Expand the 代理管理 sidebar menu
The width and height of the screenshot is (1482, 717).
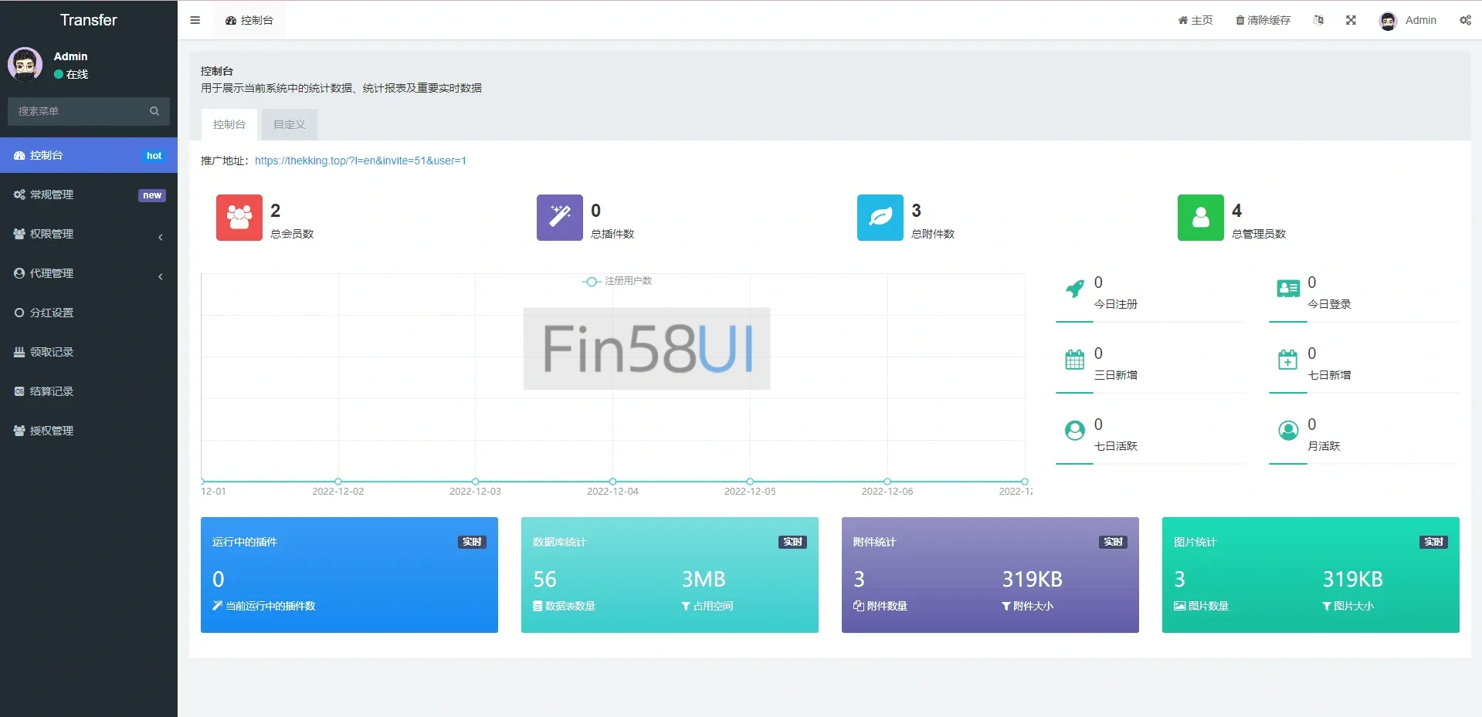[x=89, y=273]
